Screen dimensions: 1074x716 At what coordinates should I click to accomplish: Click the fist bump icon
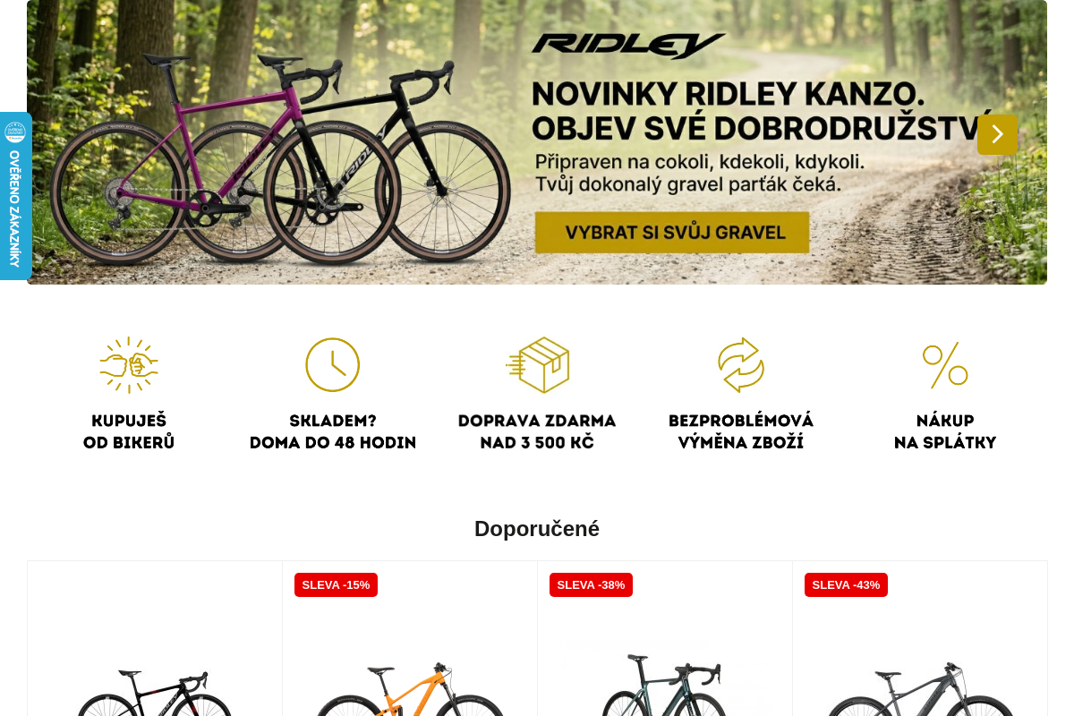click(x=129, y=365)
